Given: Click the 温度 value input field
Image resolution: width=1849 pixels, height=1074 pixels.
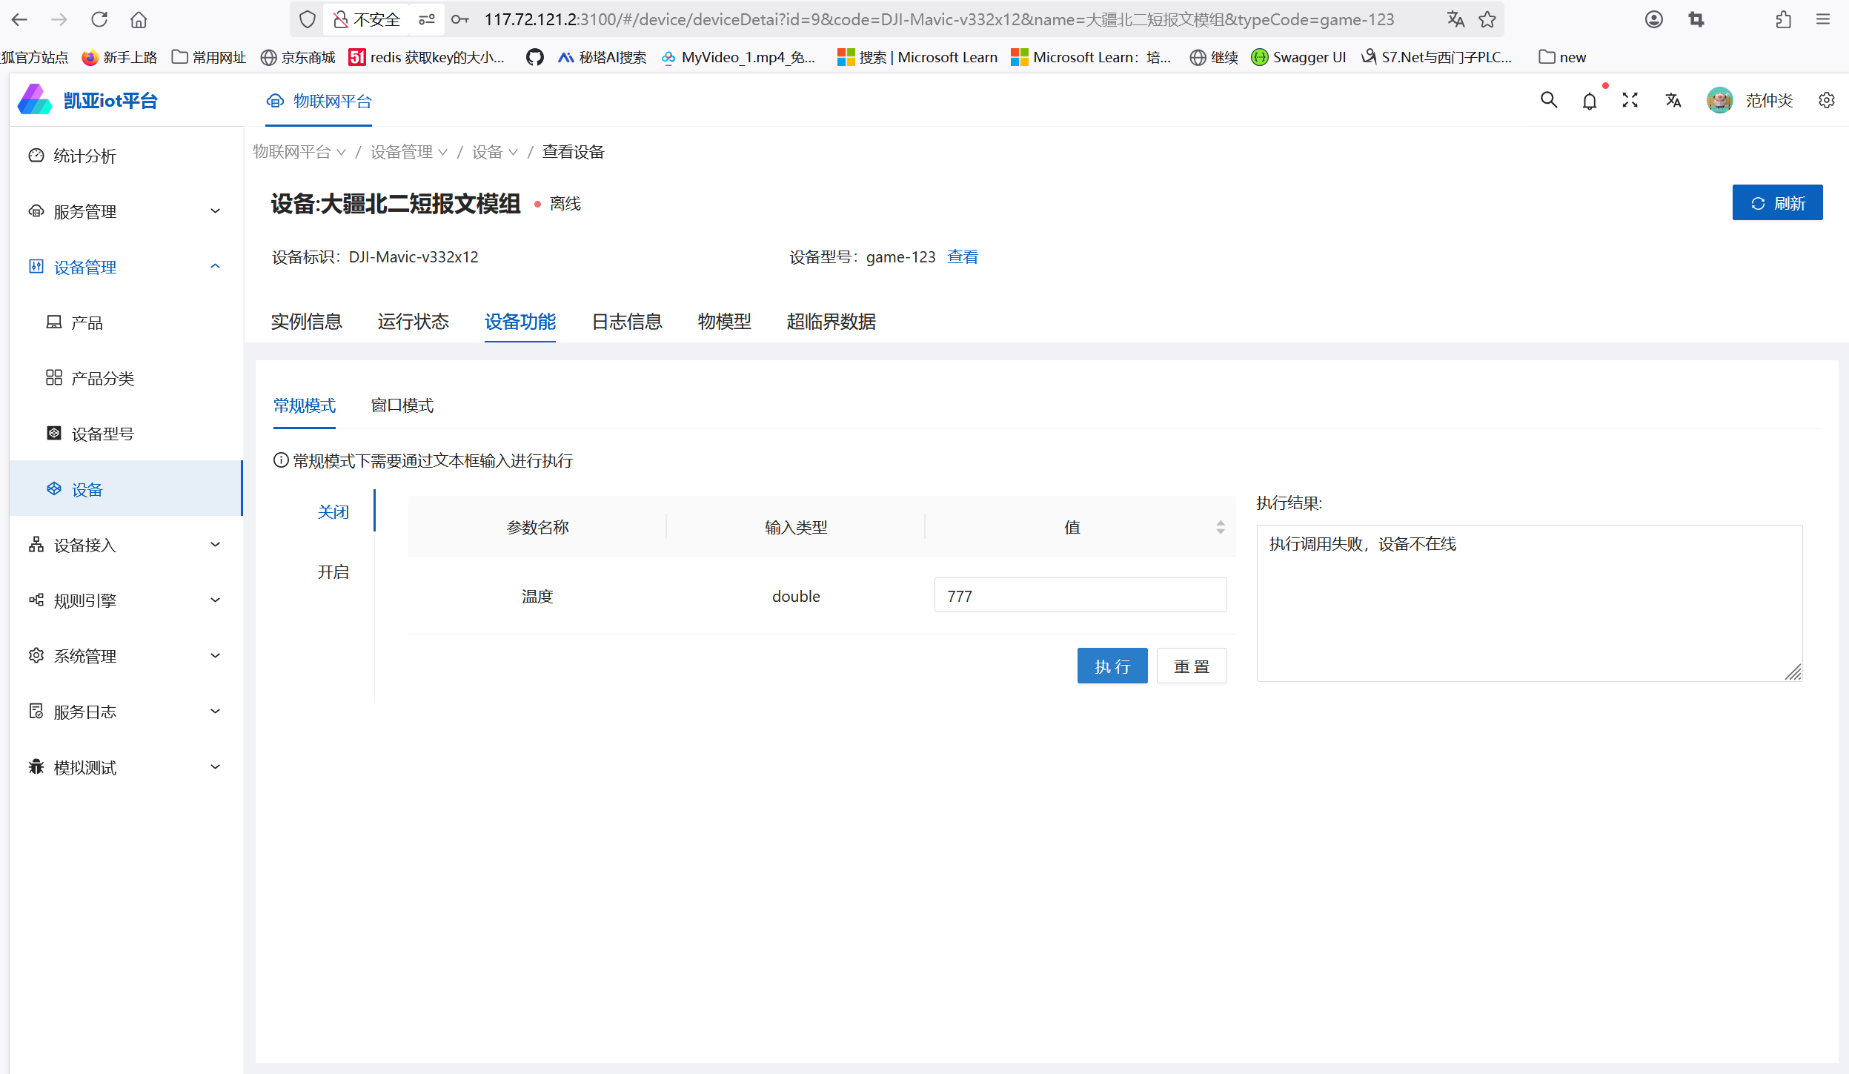Looking at the screenshot, I should [x=1080, y=595].
